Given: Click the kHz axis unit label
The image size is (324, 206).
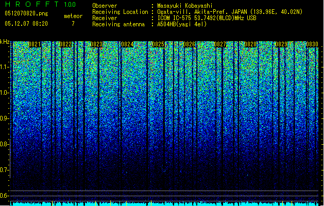Looking at the screenshot, I should [x=5, y=42].
